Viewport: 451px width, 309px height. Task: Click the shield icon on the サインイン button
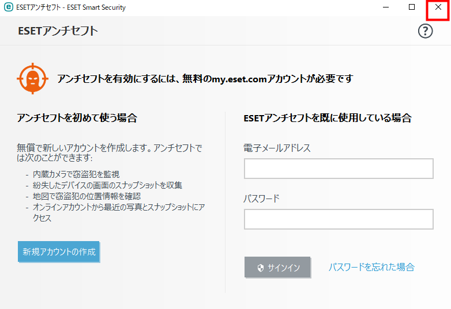[x=261, y=268]
